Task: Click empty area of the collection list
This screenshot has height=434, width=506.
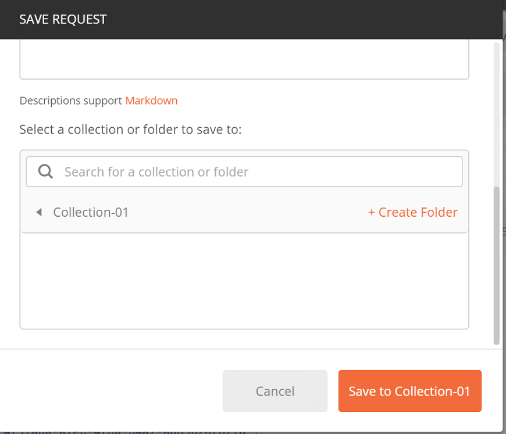Action: coord(244,281)
